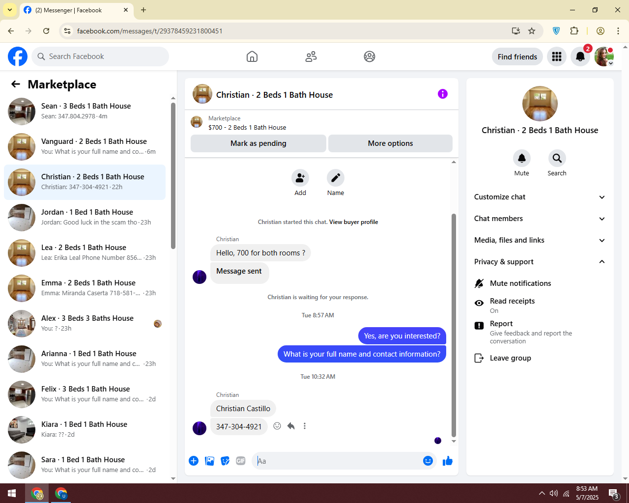Expand Media, files and links section
This screenshot has width=629, height=503.
click(540, 240)
